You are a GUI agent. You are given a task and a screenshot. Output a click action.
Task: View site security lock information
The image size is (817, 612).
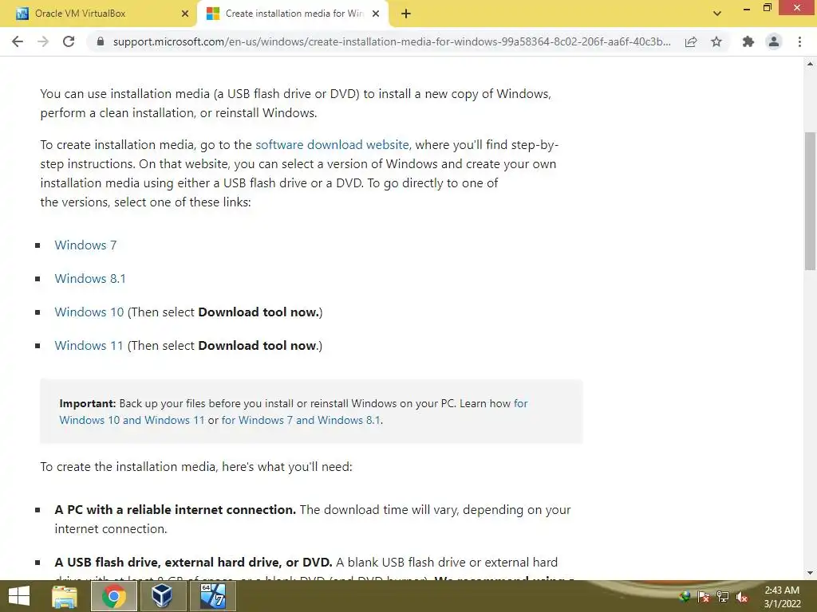point(101,41)
